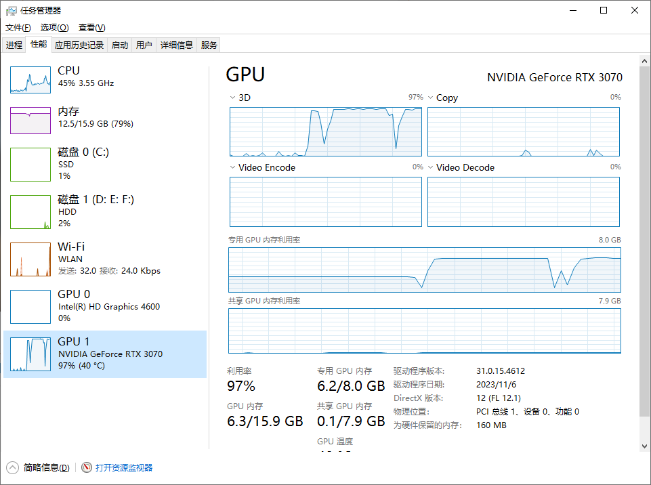Click the Video Encode graph area
The image size is (651, 485).
326,202
